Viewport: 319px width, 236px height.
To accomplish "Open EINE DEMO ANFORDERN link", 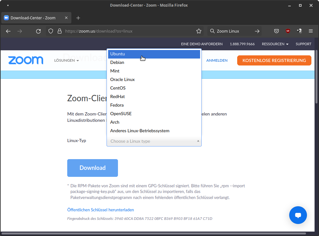I will pos(202,44).
